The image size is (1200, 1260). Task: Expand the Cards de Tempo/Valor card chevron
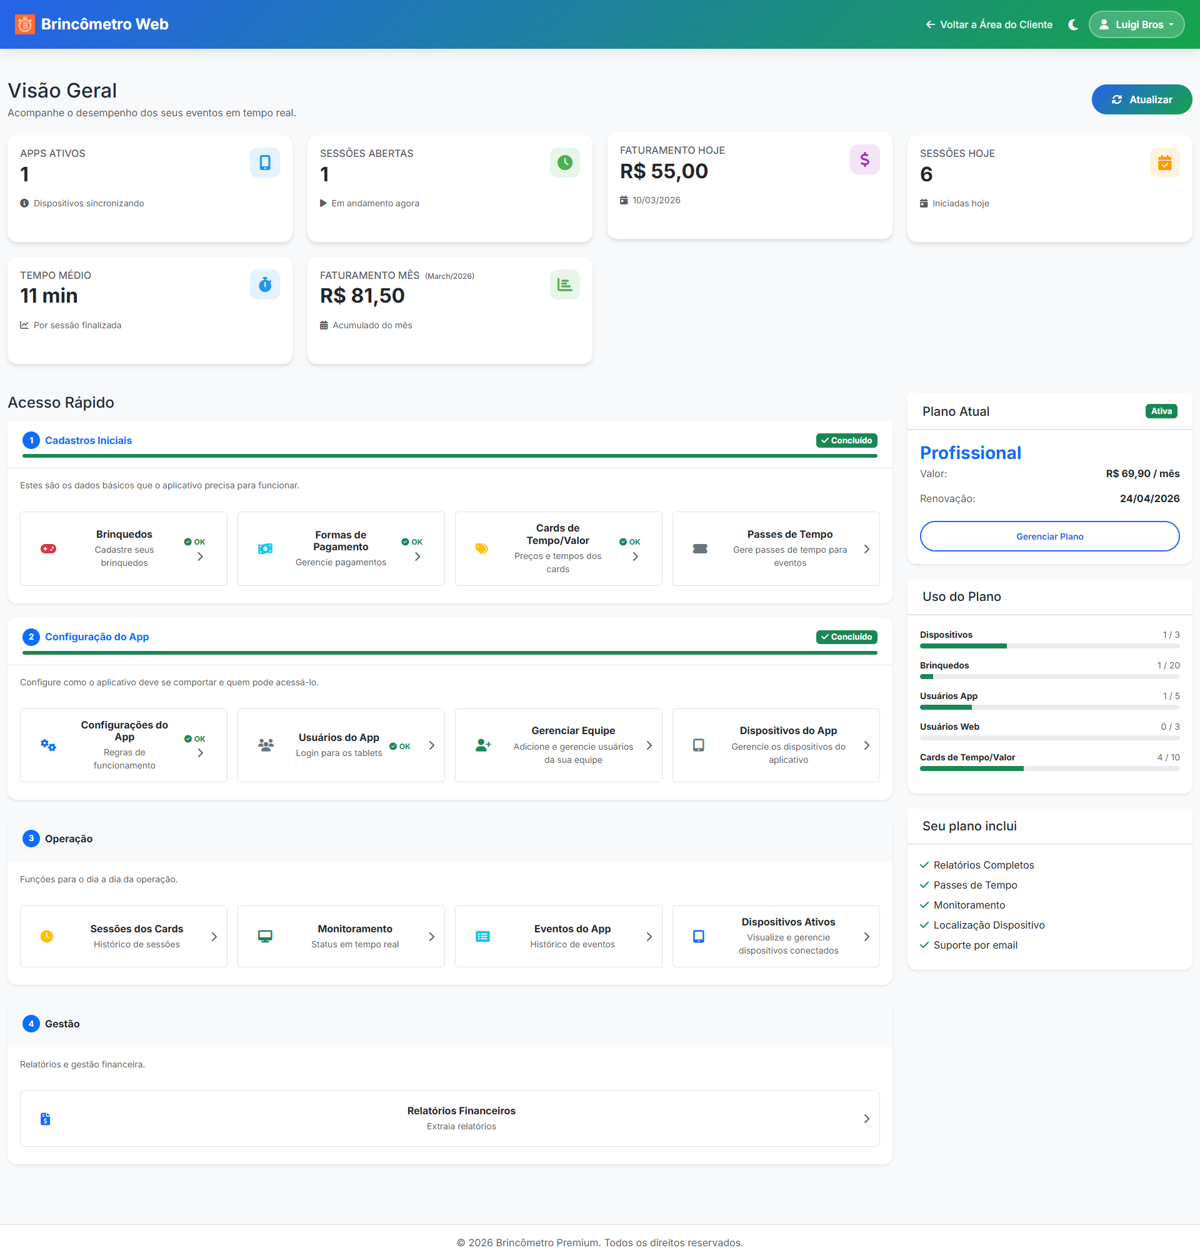(x=635, y=556)
